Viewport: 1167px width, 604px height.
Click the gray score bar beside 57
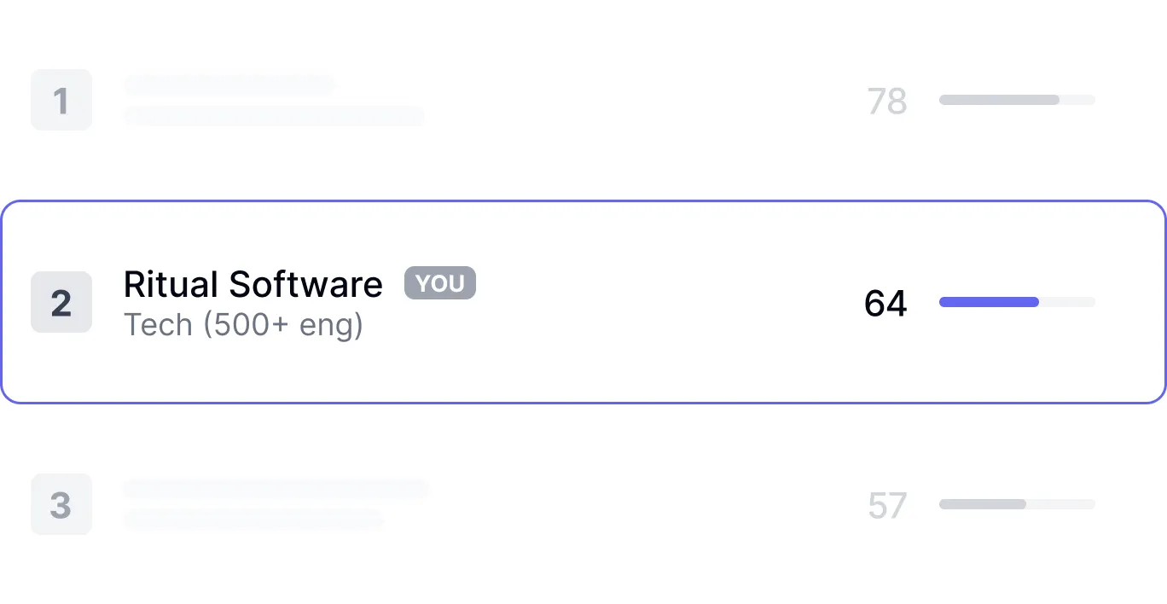(x=982, y=504)
